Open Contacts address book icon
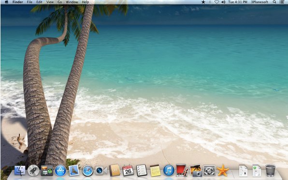Viewport: 288px width, 180px height. [x=115, y=170]
